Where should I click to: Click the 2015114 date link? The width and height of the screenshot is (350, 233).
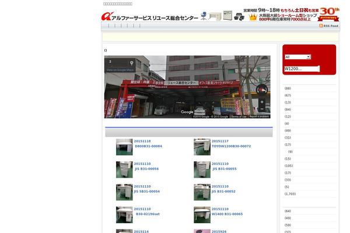pyautogui.click(x=141, y=231)
